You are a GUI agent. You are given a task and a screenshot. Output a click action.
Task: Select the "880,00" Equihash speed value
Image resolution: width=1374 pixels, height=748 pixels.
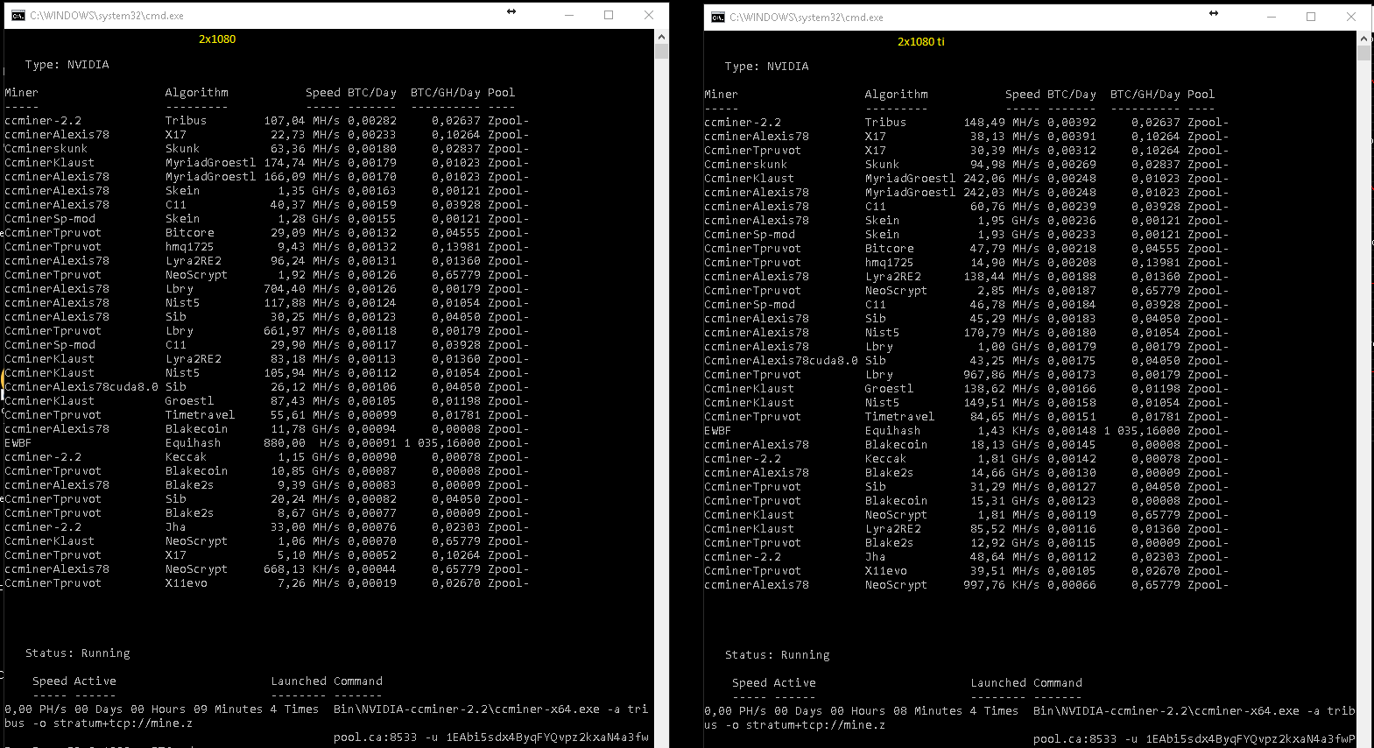pos(285,443)
